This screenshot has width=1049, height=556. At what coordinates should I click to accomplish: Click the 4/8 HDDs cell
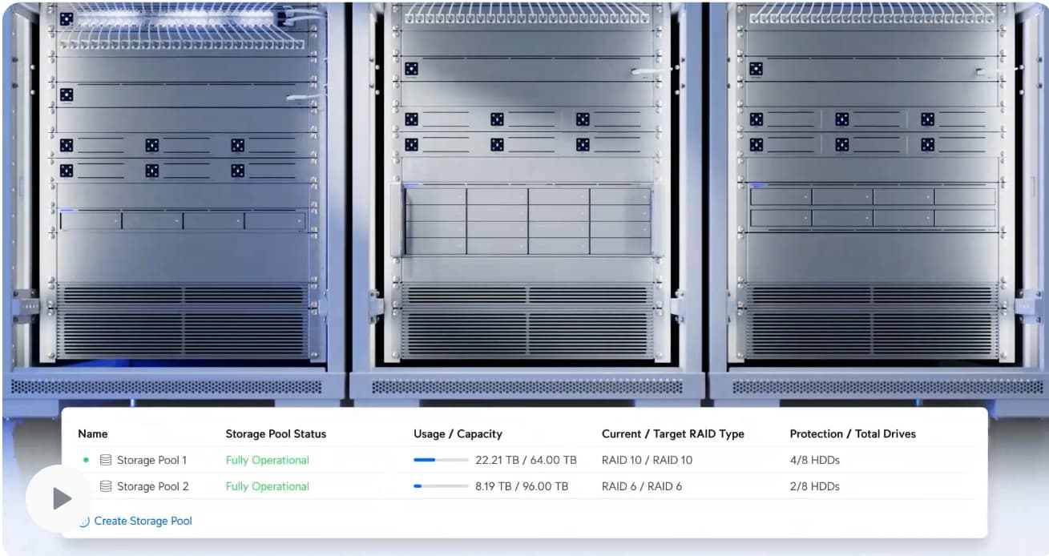point(815,460)
